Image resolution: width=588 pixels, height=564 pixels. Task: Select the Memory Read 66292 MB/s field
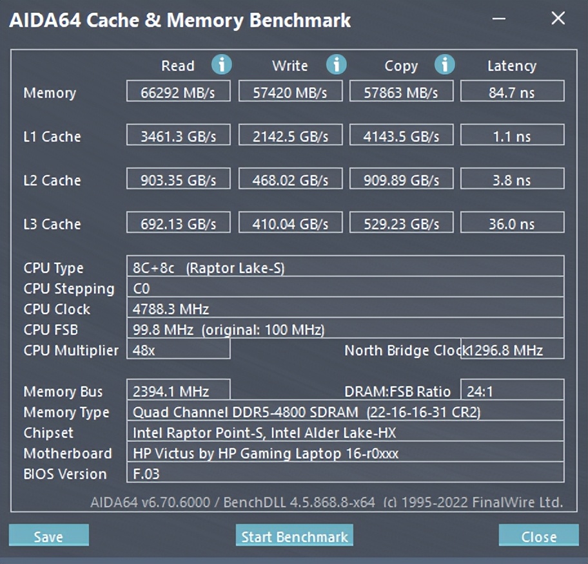tap(179, 91)
